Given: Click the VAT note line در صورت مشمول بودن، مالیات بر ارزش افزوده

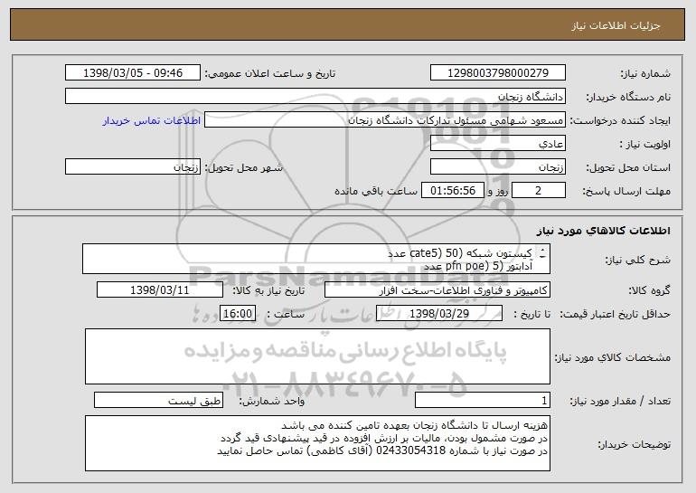Looking at the screenshot, I should (384, 438).
